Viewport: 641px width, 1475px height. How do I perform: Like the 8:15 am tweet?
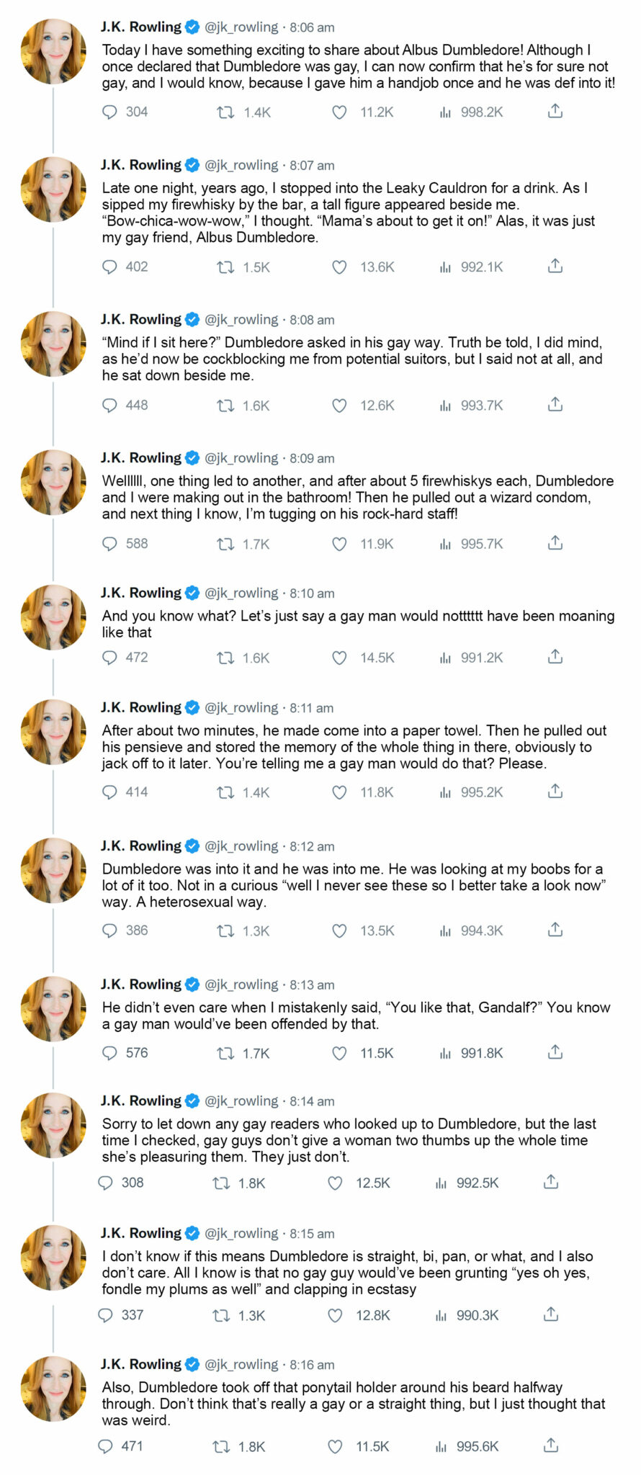(x=335, y=1315)
